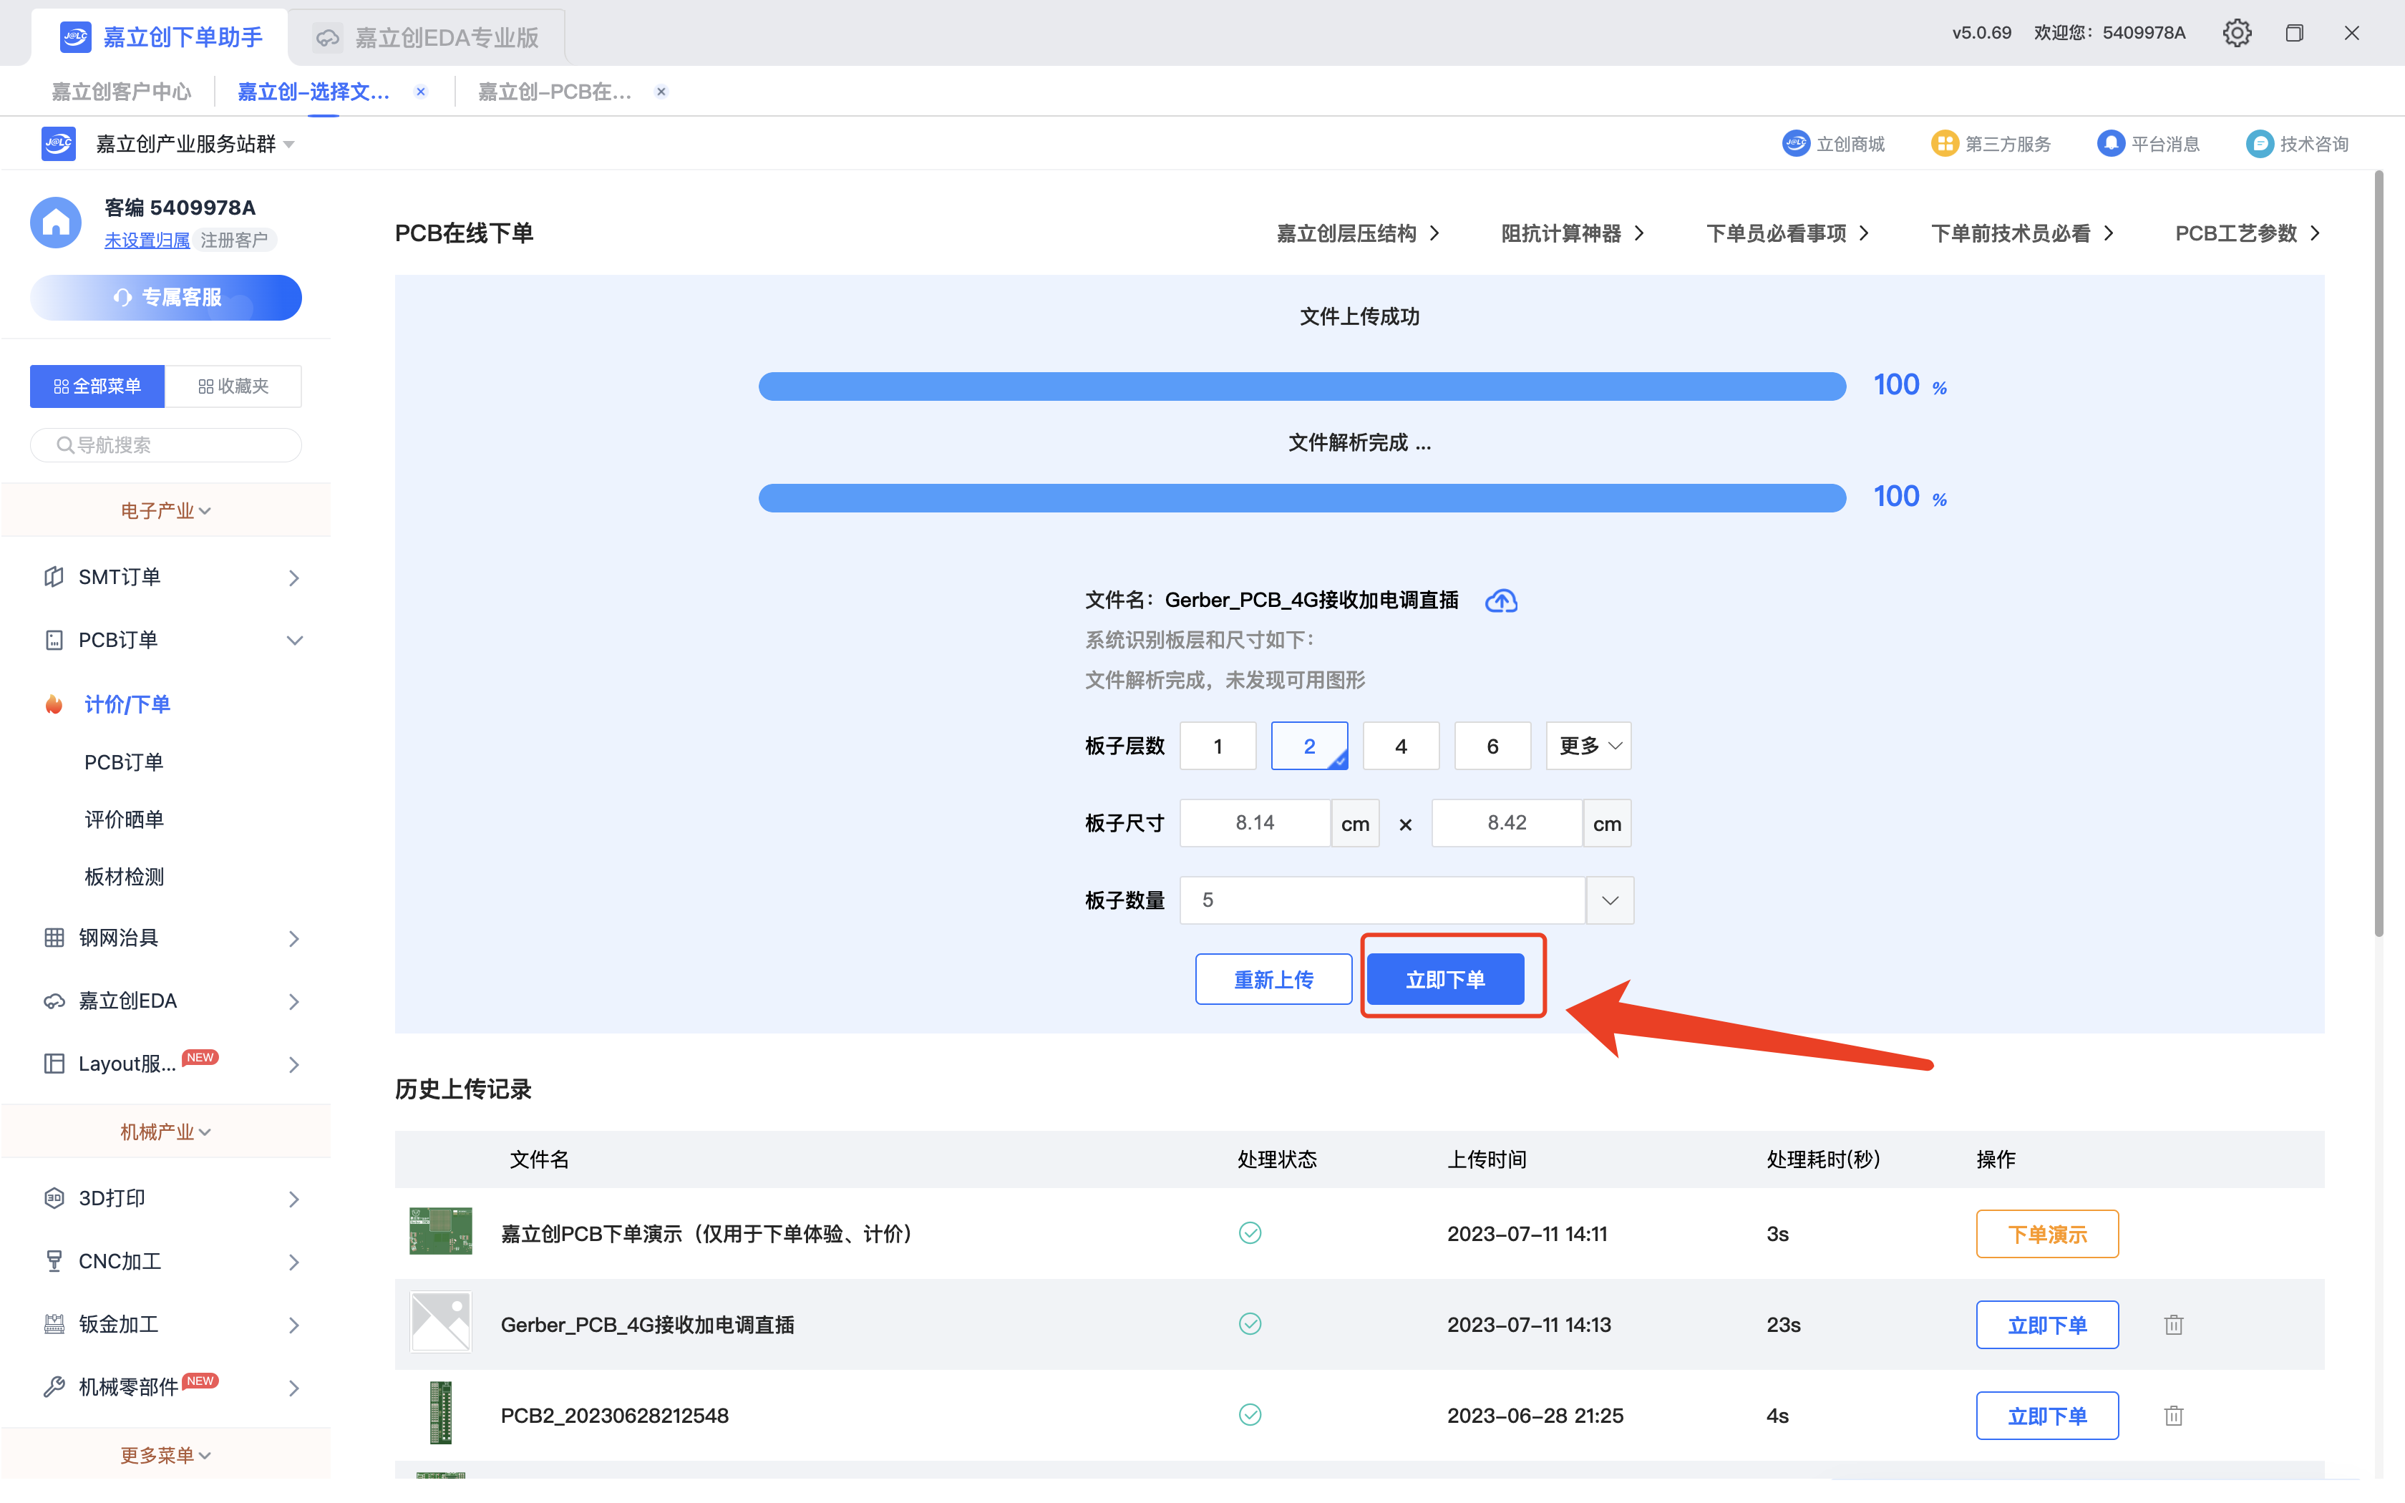
Task: Click the 钣金加工 sidebar icon
Action: (x=54, y=1324)
